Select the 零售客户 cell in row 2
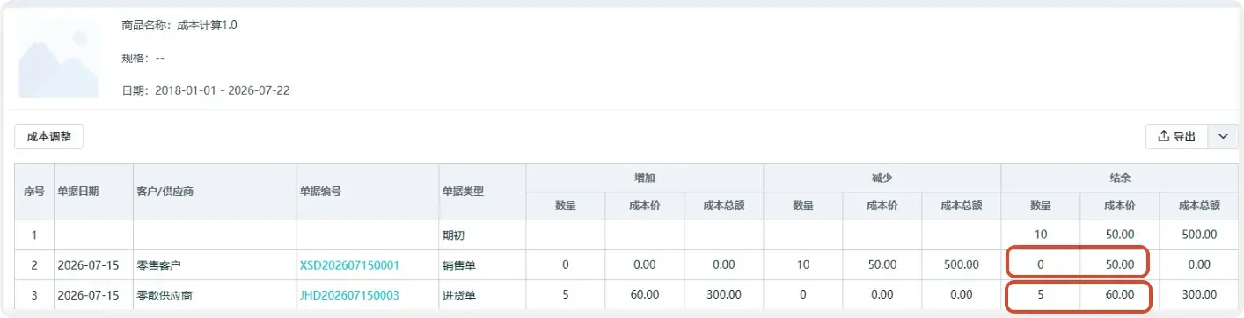 pyautogui.click(x=215, y=264)
